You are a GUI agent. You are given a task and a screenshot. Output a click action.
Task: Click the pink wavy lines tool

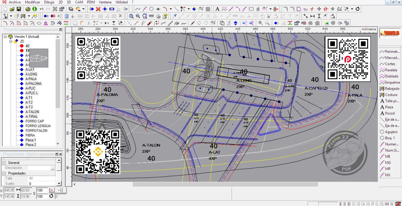(x=224, y=9)
